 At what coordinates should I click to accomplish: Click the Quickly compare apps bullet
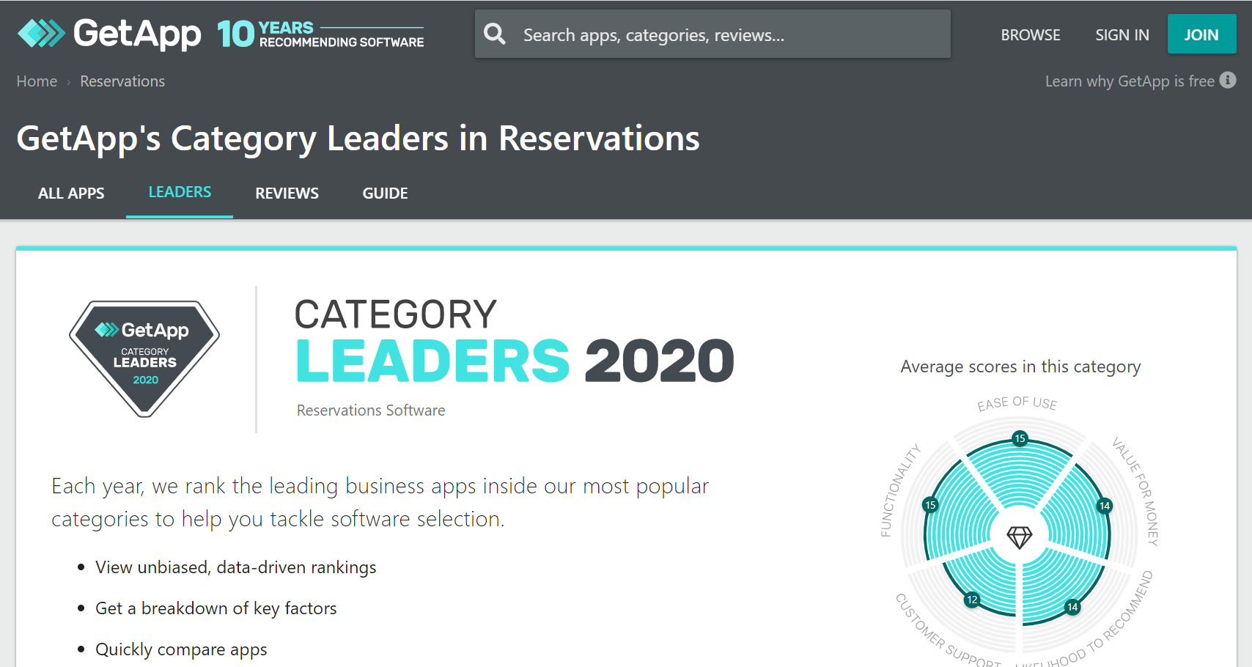[181, 649]
